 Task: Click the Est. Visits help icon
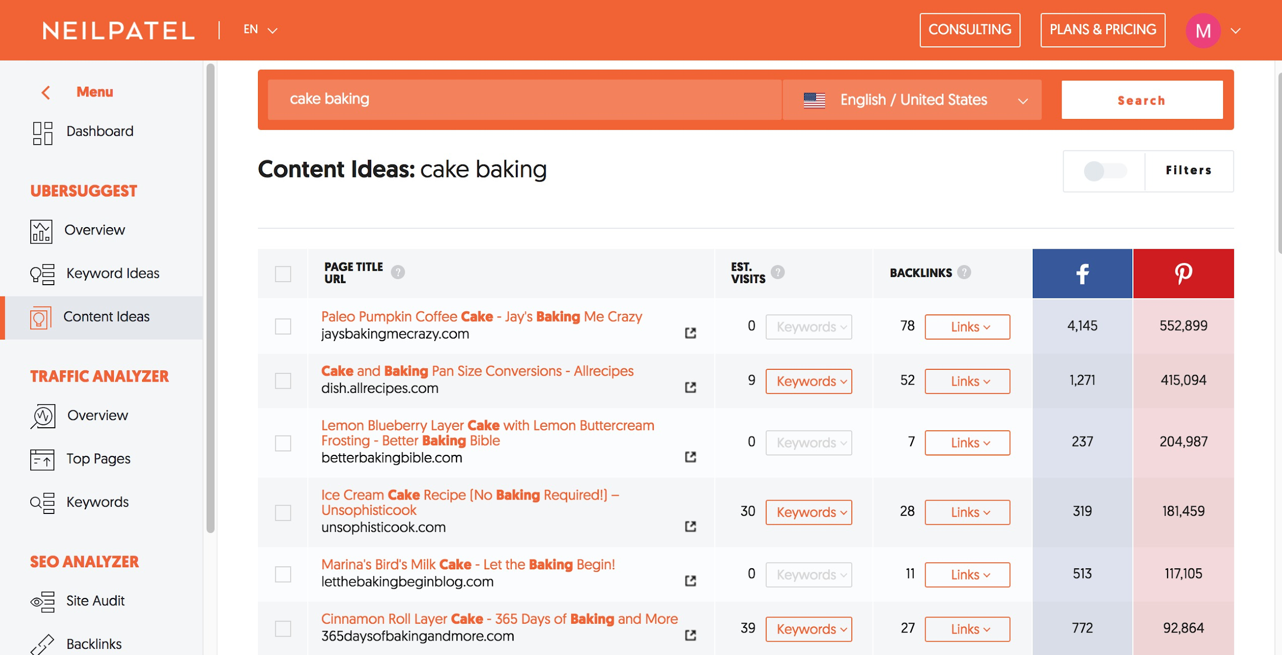[x=778, y=272]
